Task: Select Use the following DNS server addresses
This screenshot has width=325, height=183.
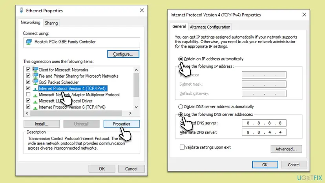Action: [181, 115]
